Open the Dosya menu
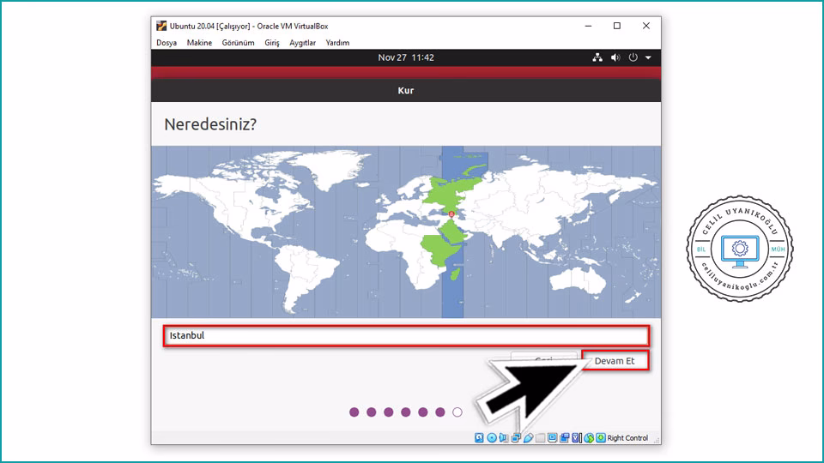824x463 pixels. pos(167,43)
